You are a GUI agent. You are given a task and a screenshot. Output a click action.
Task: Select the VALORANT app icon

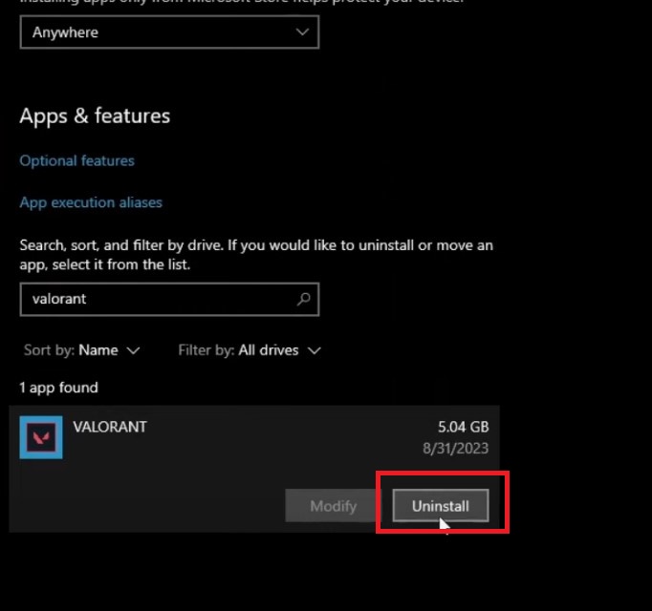click(41, 437)
